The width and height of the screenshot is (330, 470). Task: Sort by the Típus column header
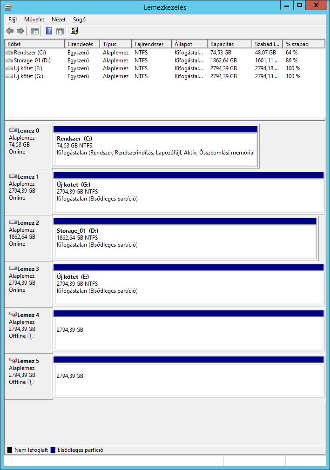coord(115,44)
